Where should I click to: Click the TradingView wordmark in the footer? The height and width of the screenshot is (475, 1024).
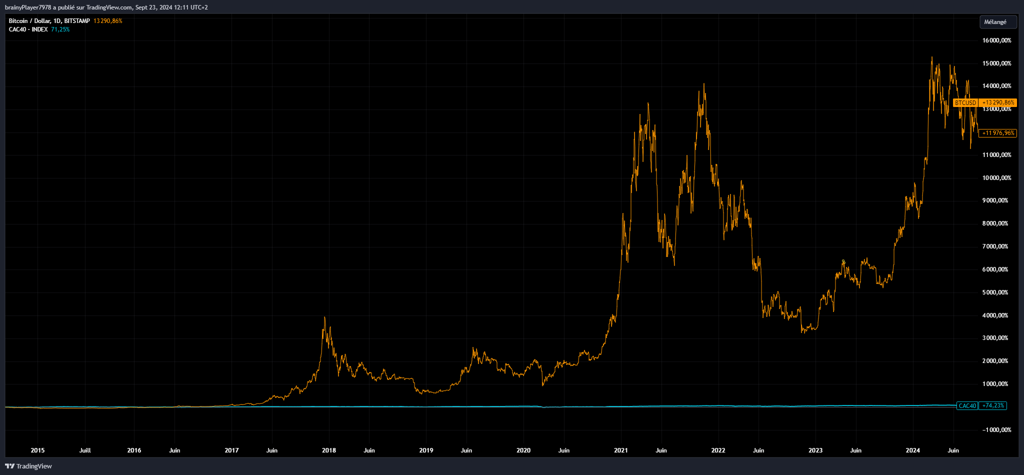pos(34,466)
